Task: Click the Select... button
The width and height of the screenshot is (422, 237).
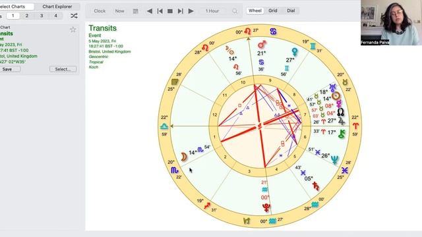Action: [x=63, y=69]
